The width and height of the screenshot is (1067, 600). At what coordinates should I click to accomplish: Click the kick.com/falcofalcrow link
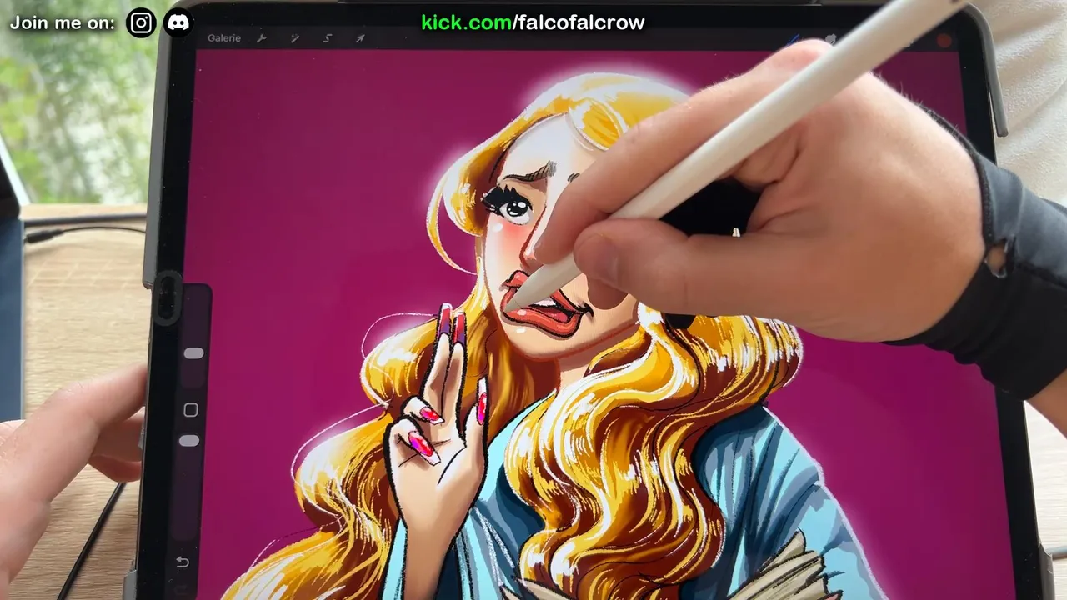(x=533, y=22)
